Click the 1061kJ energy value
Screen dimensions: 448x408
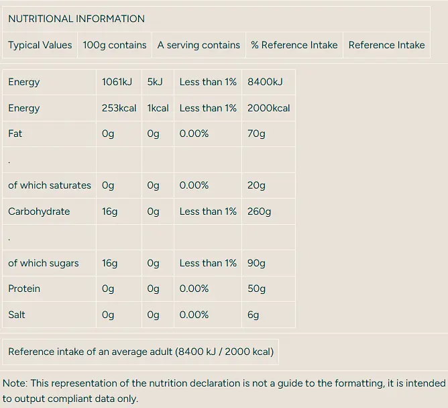tap(117, 82)
